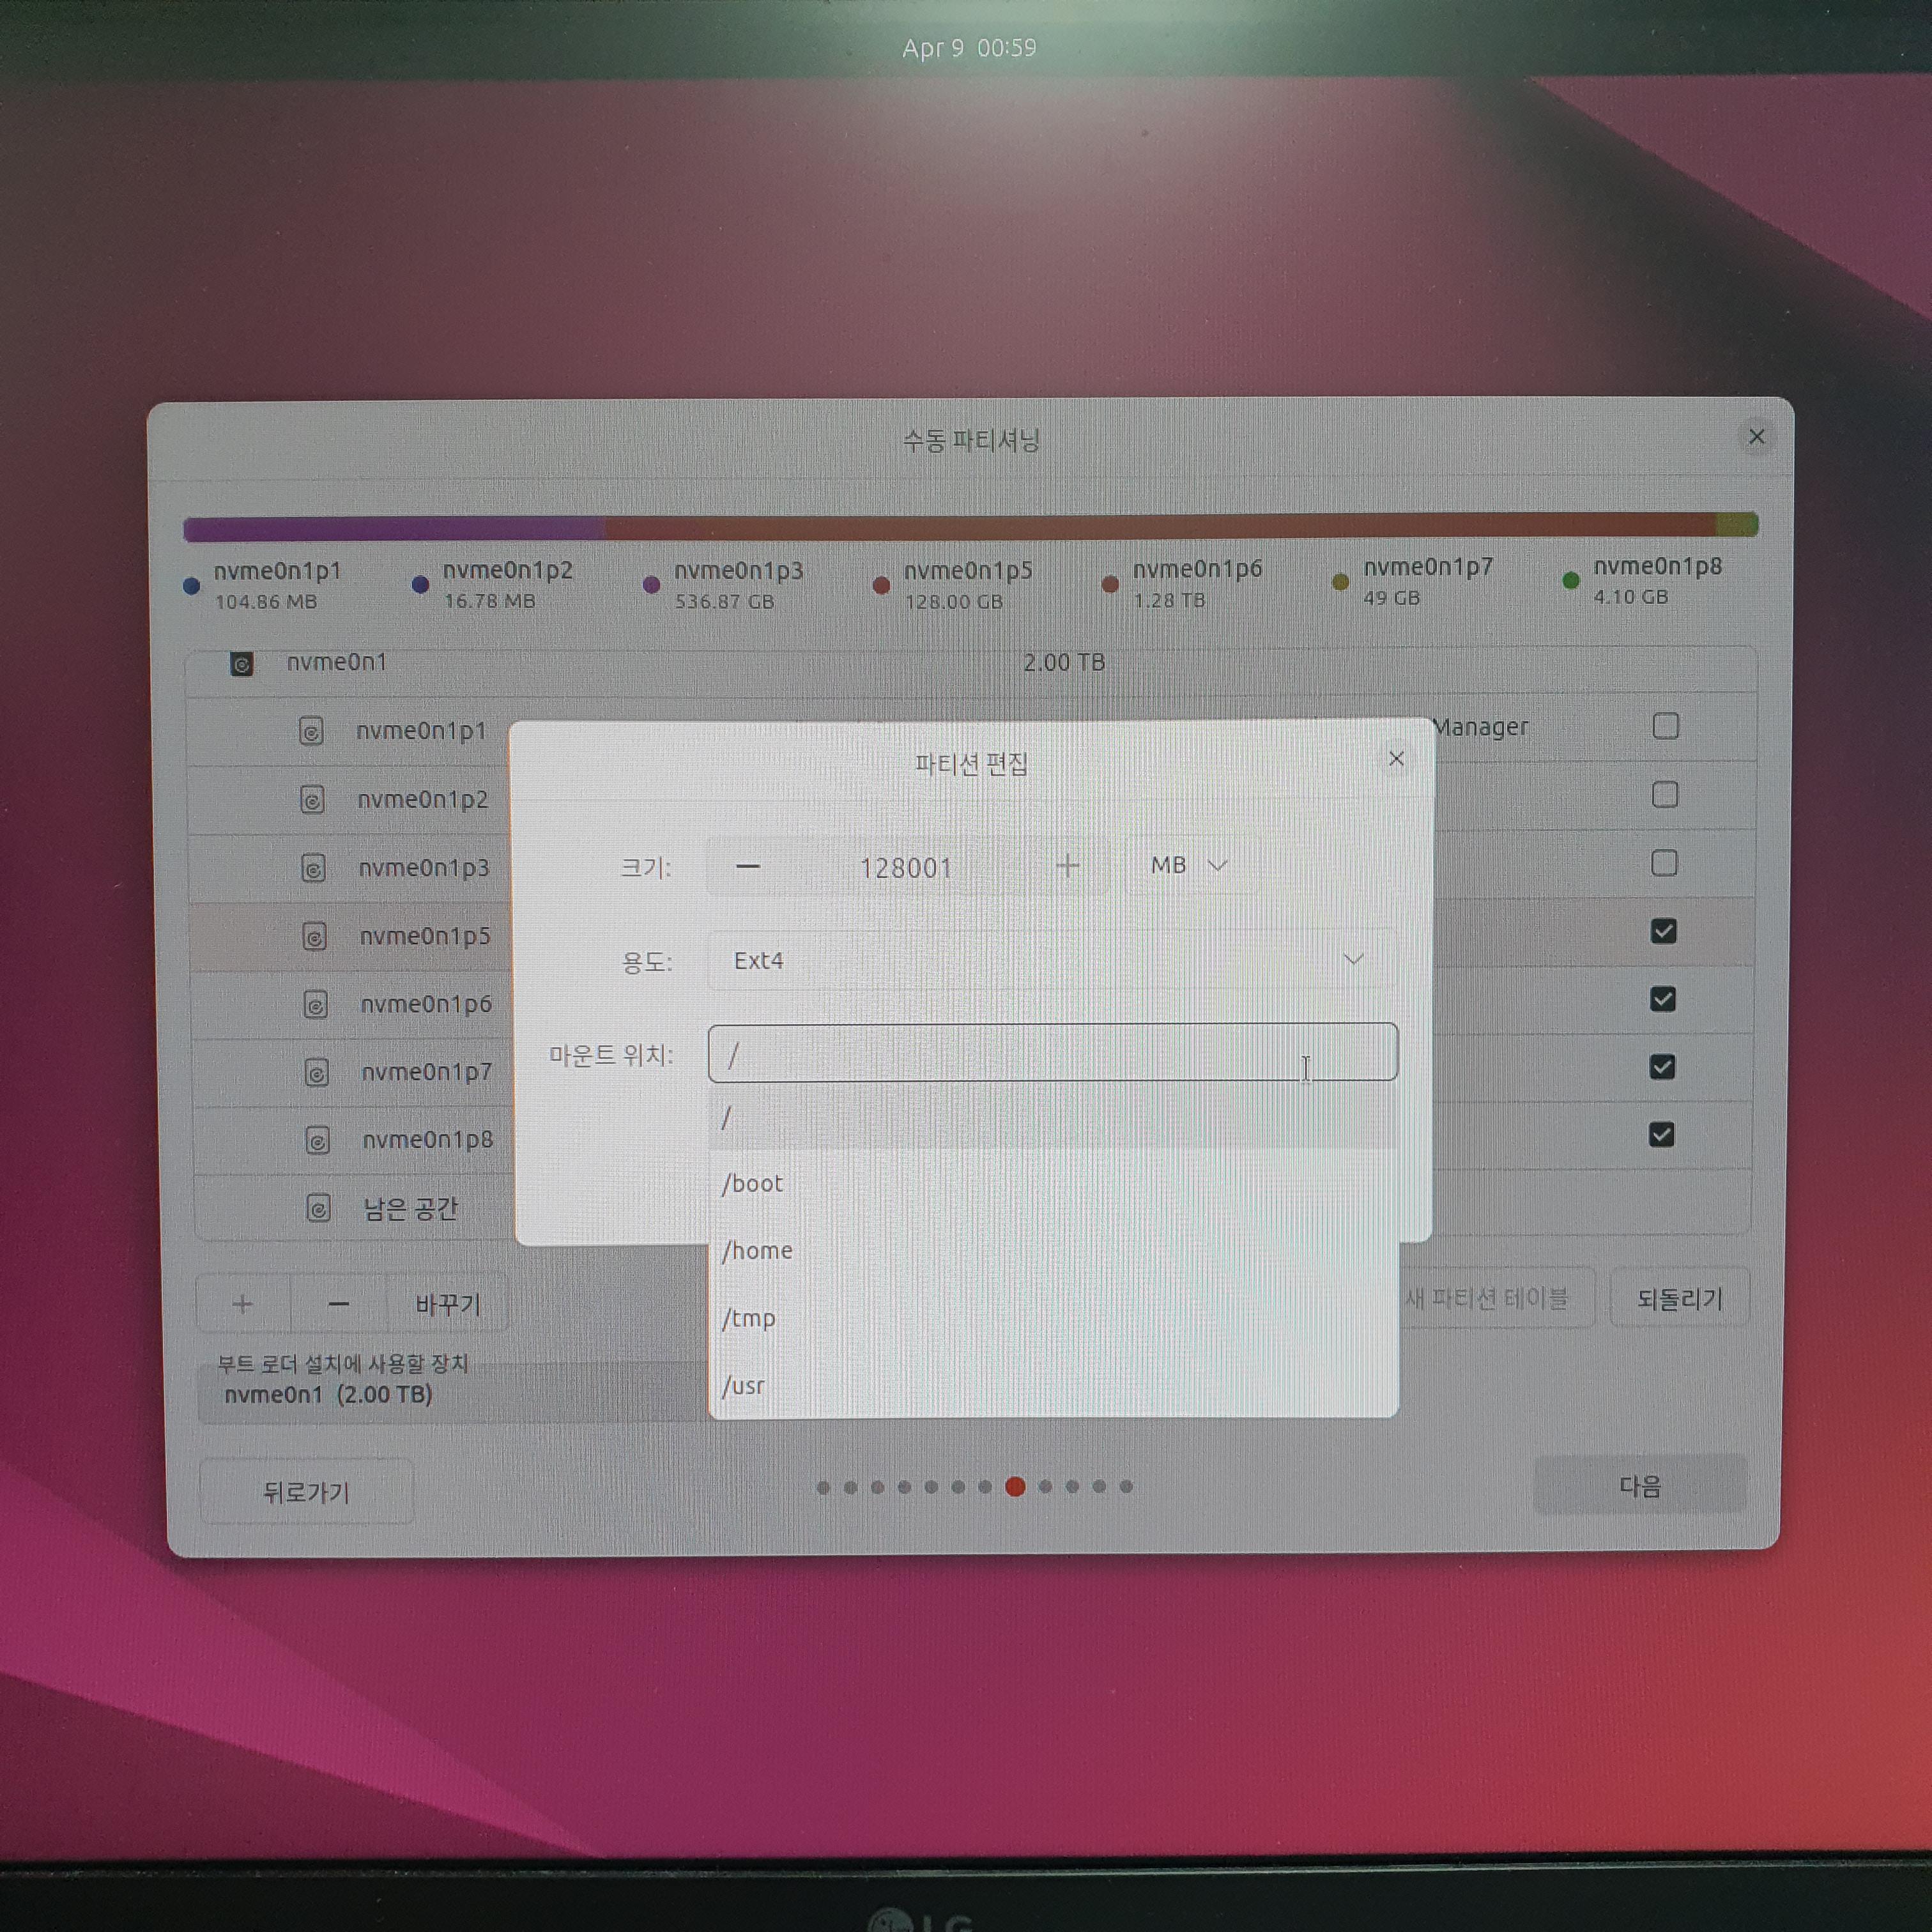Open the MB size unit dropdown
The image size is (1932, 1932).
[1190, 865]
